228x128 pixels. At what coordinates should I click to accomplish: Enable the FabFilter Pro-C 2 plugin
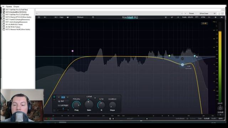tap(4, 15)
